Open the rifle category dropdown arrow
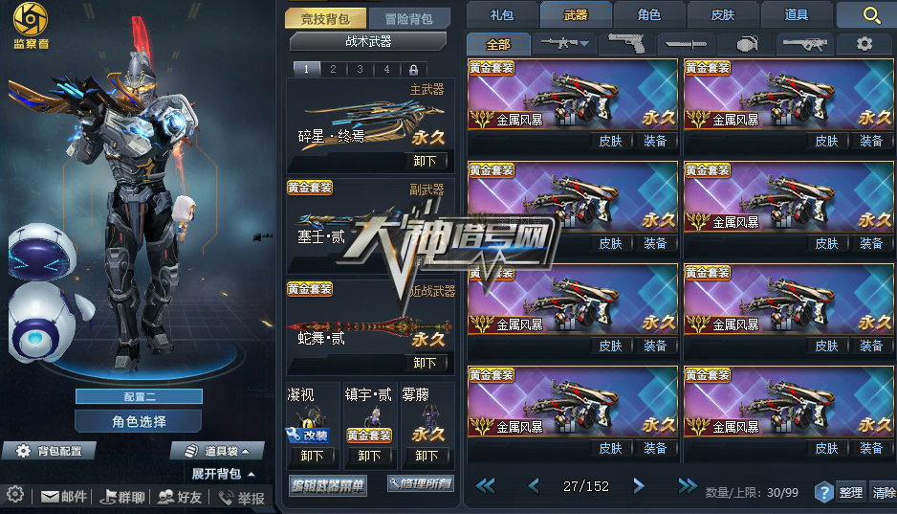897x514 pixels. 584,43
